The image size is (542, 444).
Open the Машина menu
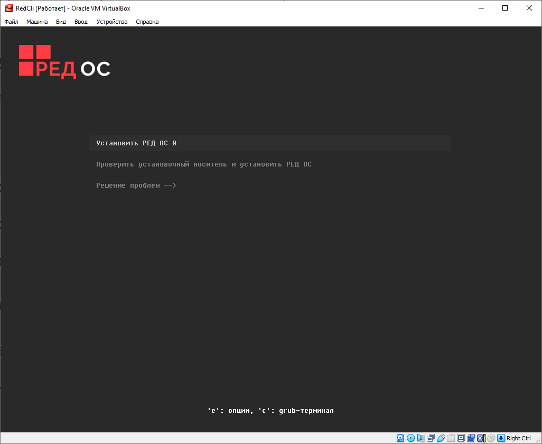[x=37, y=22]
